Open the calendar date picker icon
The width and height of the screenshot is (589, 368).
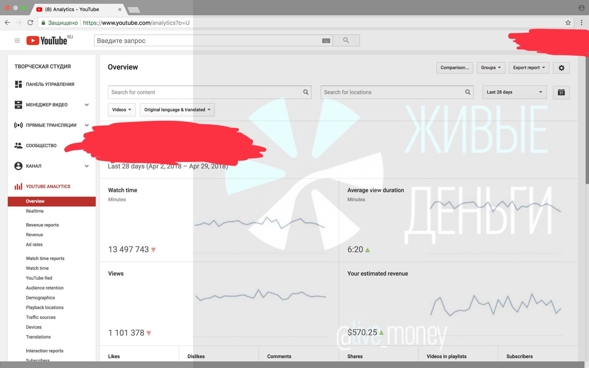561,92
